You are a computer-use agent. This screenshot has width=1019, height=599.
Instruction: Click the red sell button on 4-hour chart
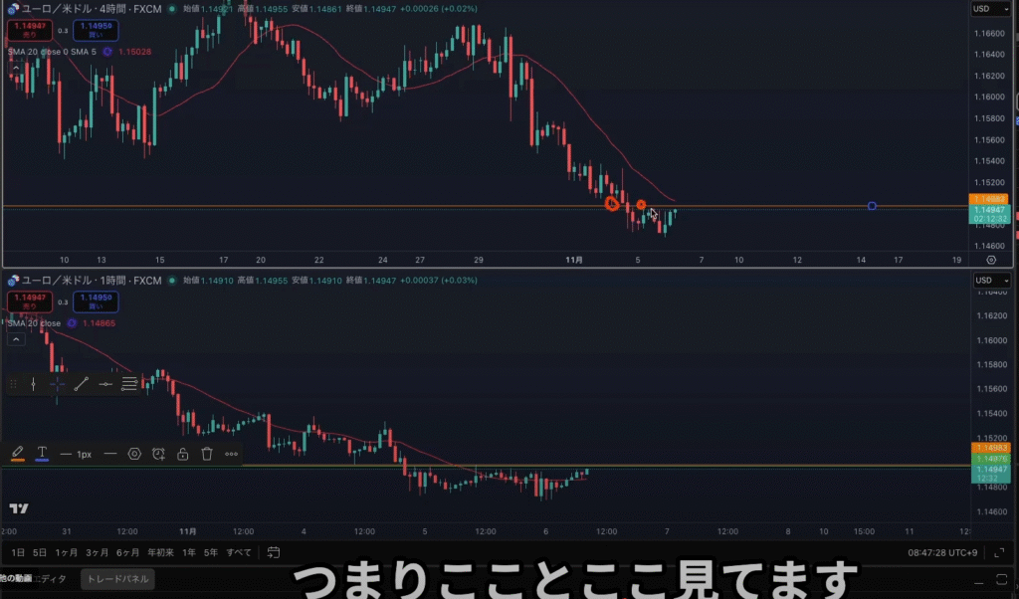[x=29, y=30]
